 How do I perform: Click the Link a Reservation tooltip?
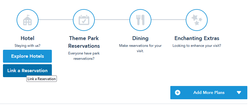tap(41, 79)
